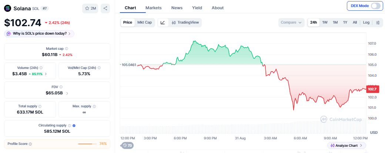Click the AI icon beside price question
The image size is (385, 153).
click(x=9, y=34)
